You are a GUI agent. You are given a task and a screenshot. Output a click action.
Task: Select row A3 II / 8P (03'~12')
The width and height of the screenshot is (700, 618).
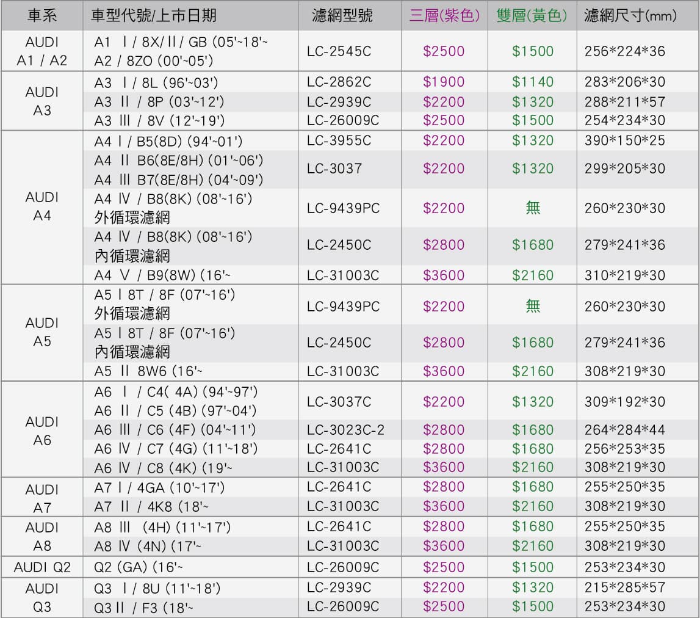pos(159,102)
